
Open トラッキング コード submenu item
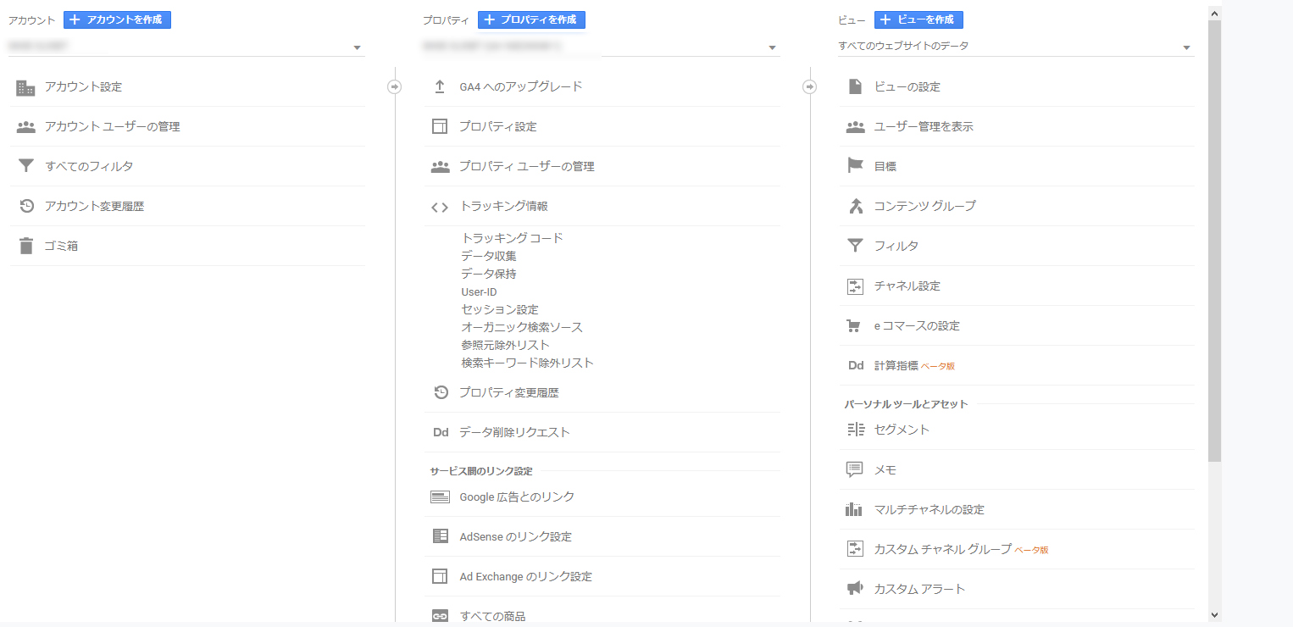coord(512,238)
